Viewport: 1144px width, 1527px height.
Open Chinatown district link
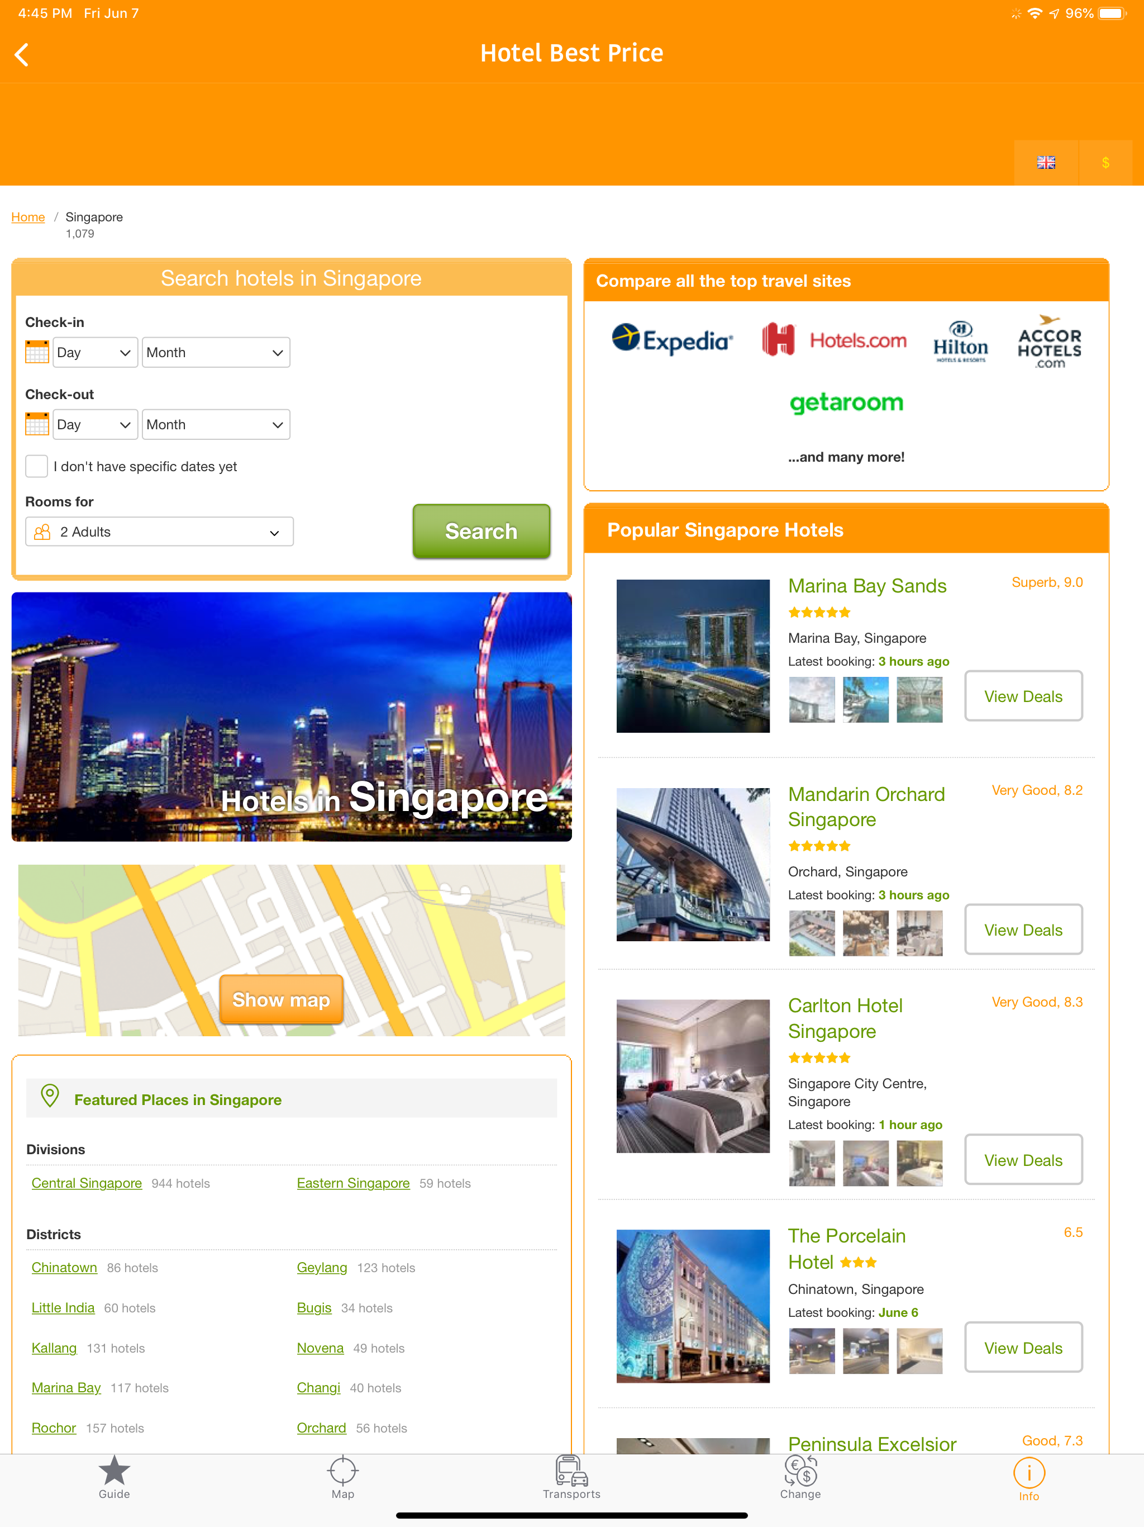click(64, 1268)
